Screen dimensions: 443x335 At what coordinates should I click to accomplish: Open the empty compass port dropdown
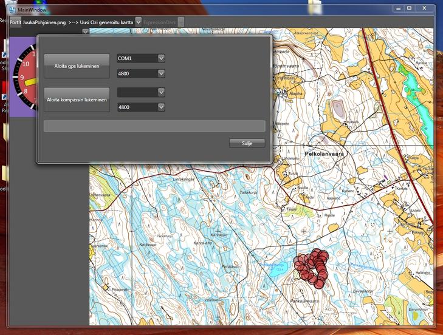coord(161,92)
